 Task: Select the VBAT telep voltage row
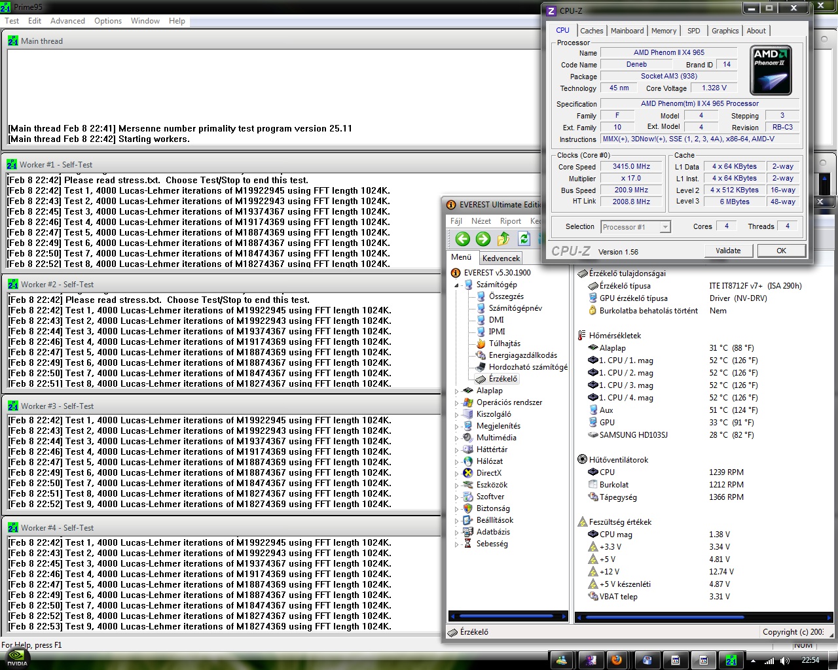coord(659,597)
